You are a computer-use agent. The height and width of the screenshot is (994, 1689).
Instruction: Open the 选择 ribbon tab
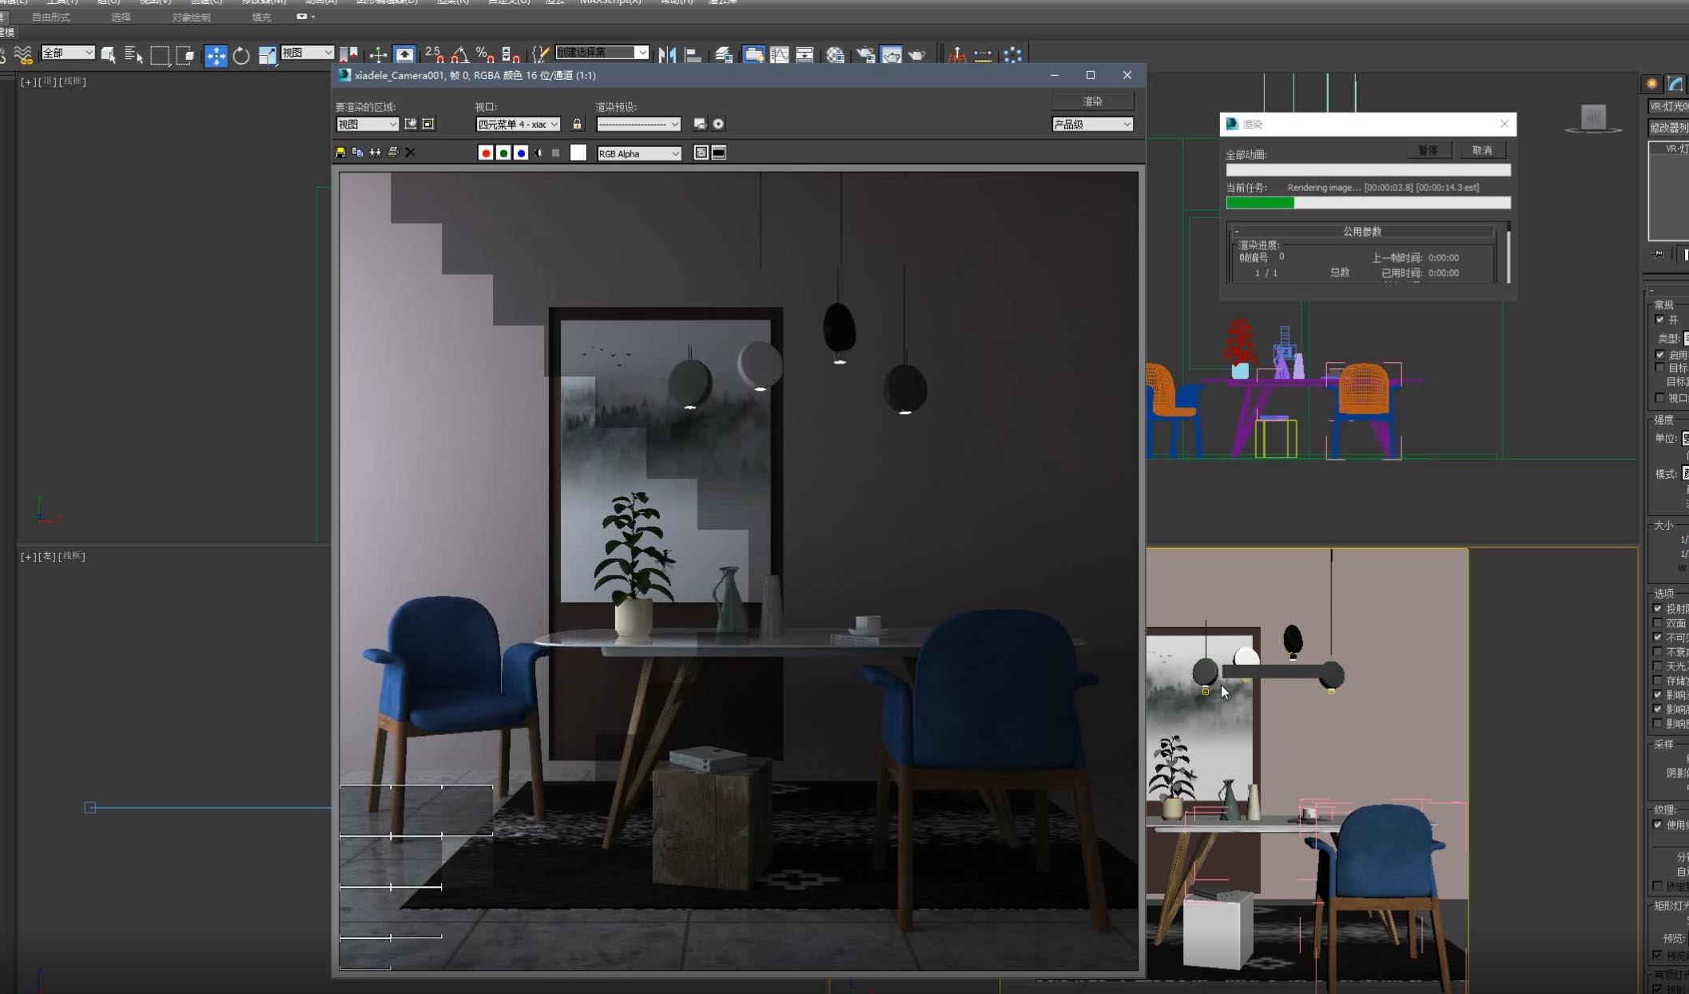[x=121, y=17]
